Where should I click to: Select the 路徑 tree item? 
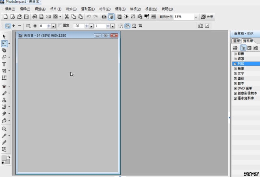pyautogui.click(x=241, y=79)
